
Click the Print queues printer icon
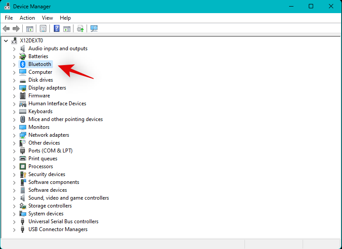click(23, 159)
